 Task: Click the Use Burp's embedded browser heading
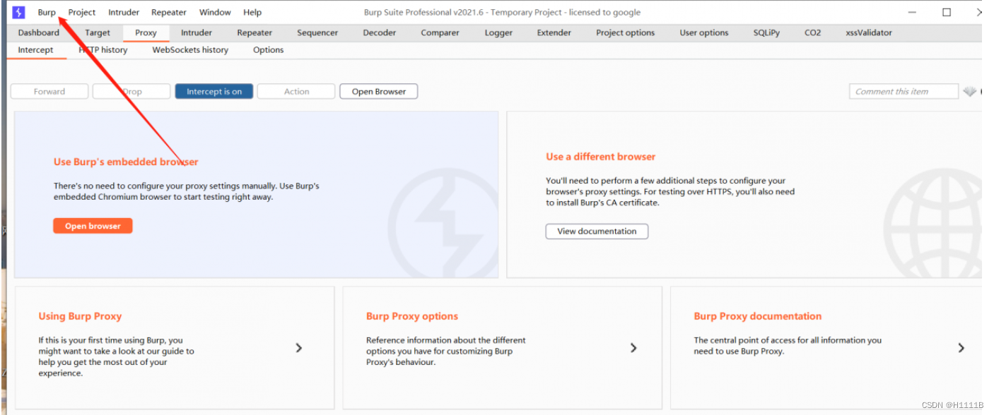[126, 162]
